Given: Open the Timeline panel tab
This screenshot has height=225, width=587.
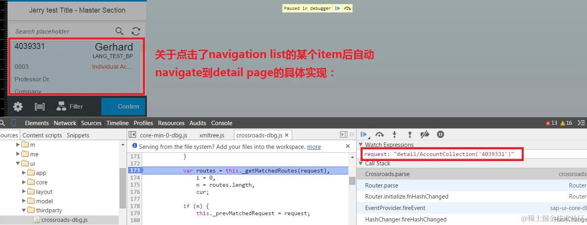Looking at the screenshot, I should [x=118, y=123].
